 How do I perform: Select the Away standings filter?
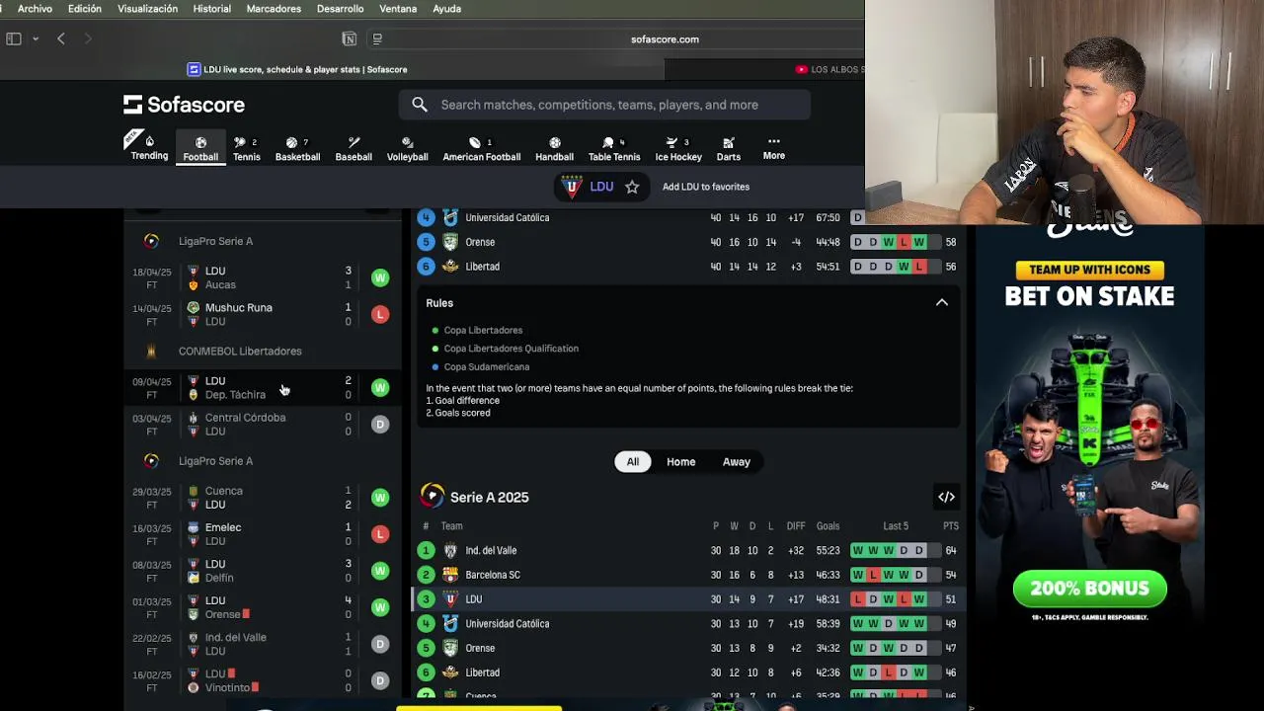pyautogui.click(x=737, y=462)
